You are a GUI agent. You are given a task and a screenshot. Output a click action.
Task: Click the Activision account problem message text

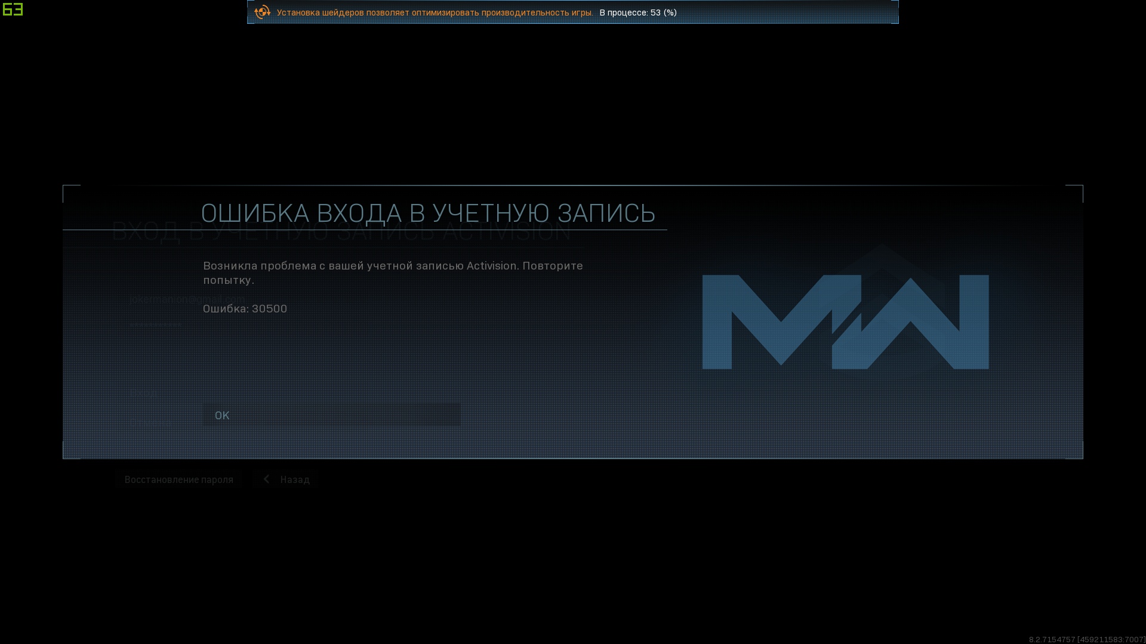392,273
